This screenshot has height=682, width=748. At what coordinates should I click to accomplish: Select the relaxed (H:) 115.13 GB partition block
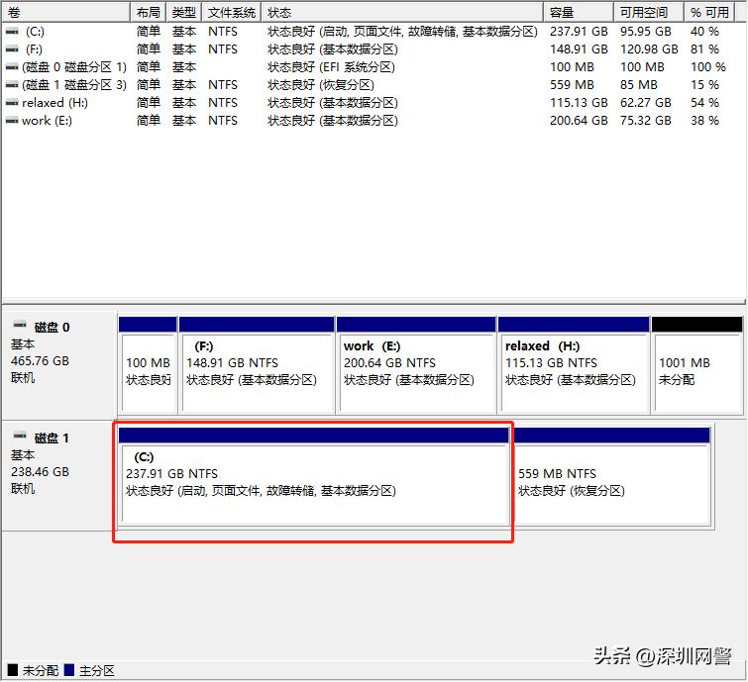(x=574, y=365)
